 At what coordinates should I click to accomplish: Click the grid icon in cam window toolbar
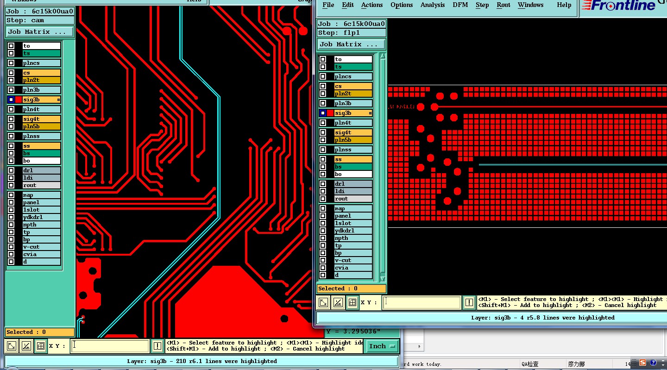click(41, 346)
